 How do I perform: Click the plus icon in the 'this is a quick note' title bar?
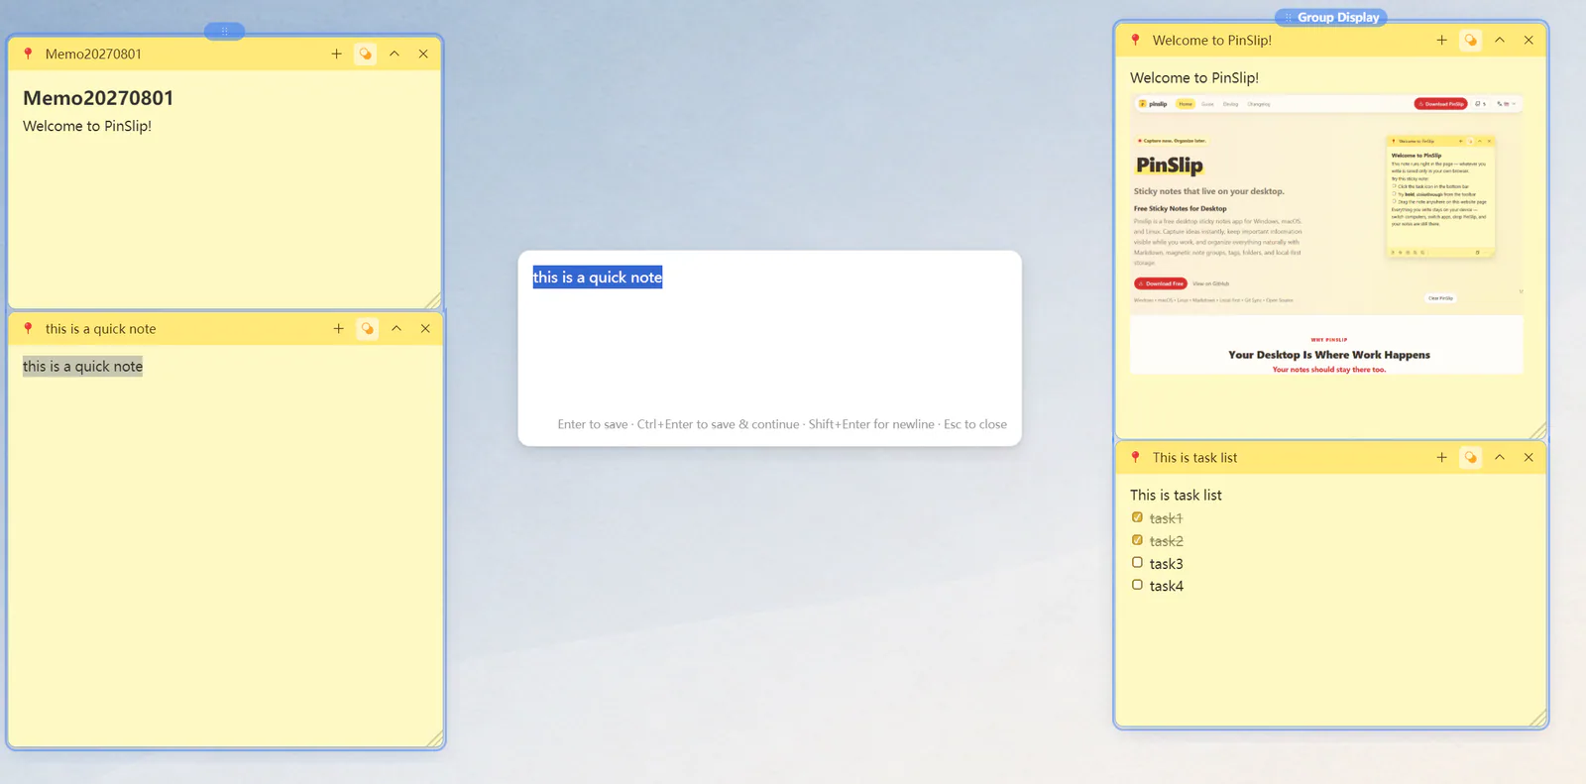[x=338, y=328]
